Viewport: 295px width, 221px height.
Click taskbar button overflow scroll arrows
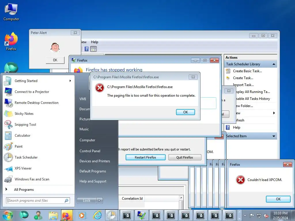pyautogui.click(x=239, y=215)
